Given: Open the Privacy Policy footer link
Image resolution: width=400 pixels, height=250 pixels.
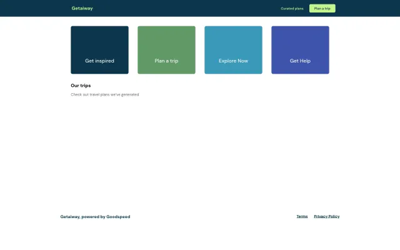Looking at the screenshot, I should coord(326,216).
